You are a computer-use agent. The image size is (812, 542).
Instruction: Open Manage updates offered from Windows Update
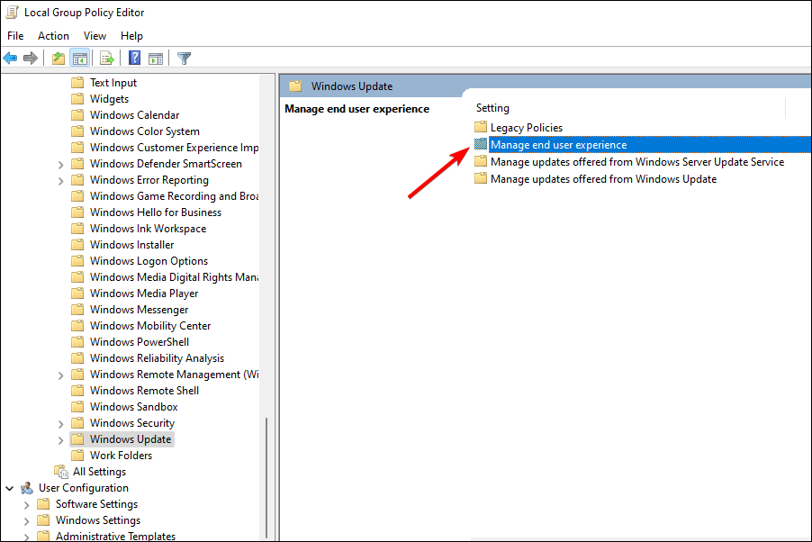[x=603, y=179]
